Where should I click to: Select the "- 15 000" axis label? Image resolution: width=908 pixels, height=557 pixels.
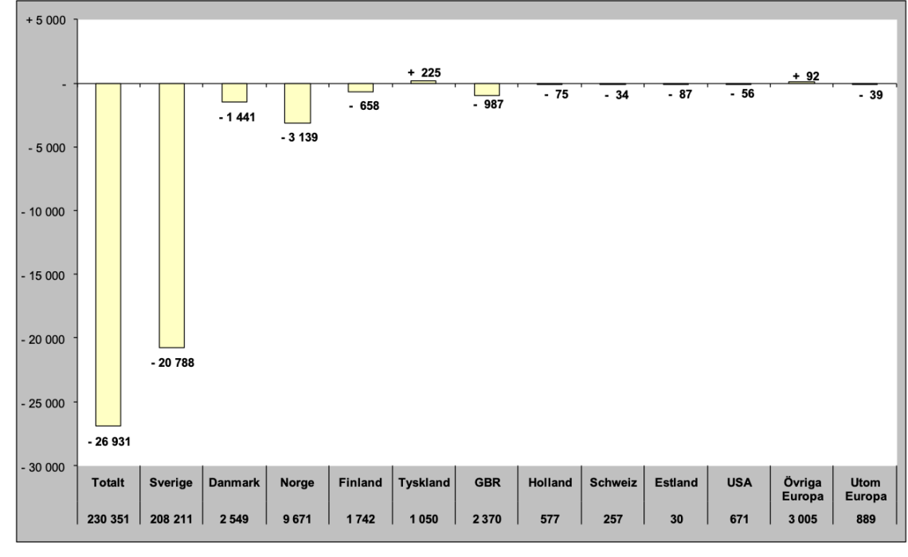[44, 276]
